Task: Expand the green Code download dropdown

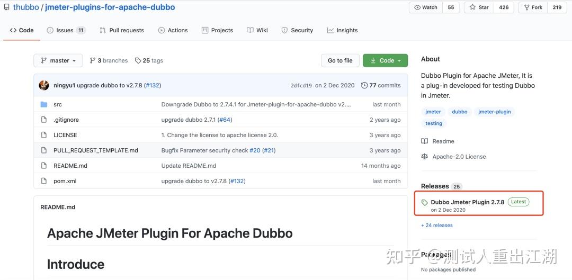Action: tap(385, 60)
